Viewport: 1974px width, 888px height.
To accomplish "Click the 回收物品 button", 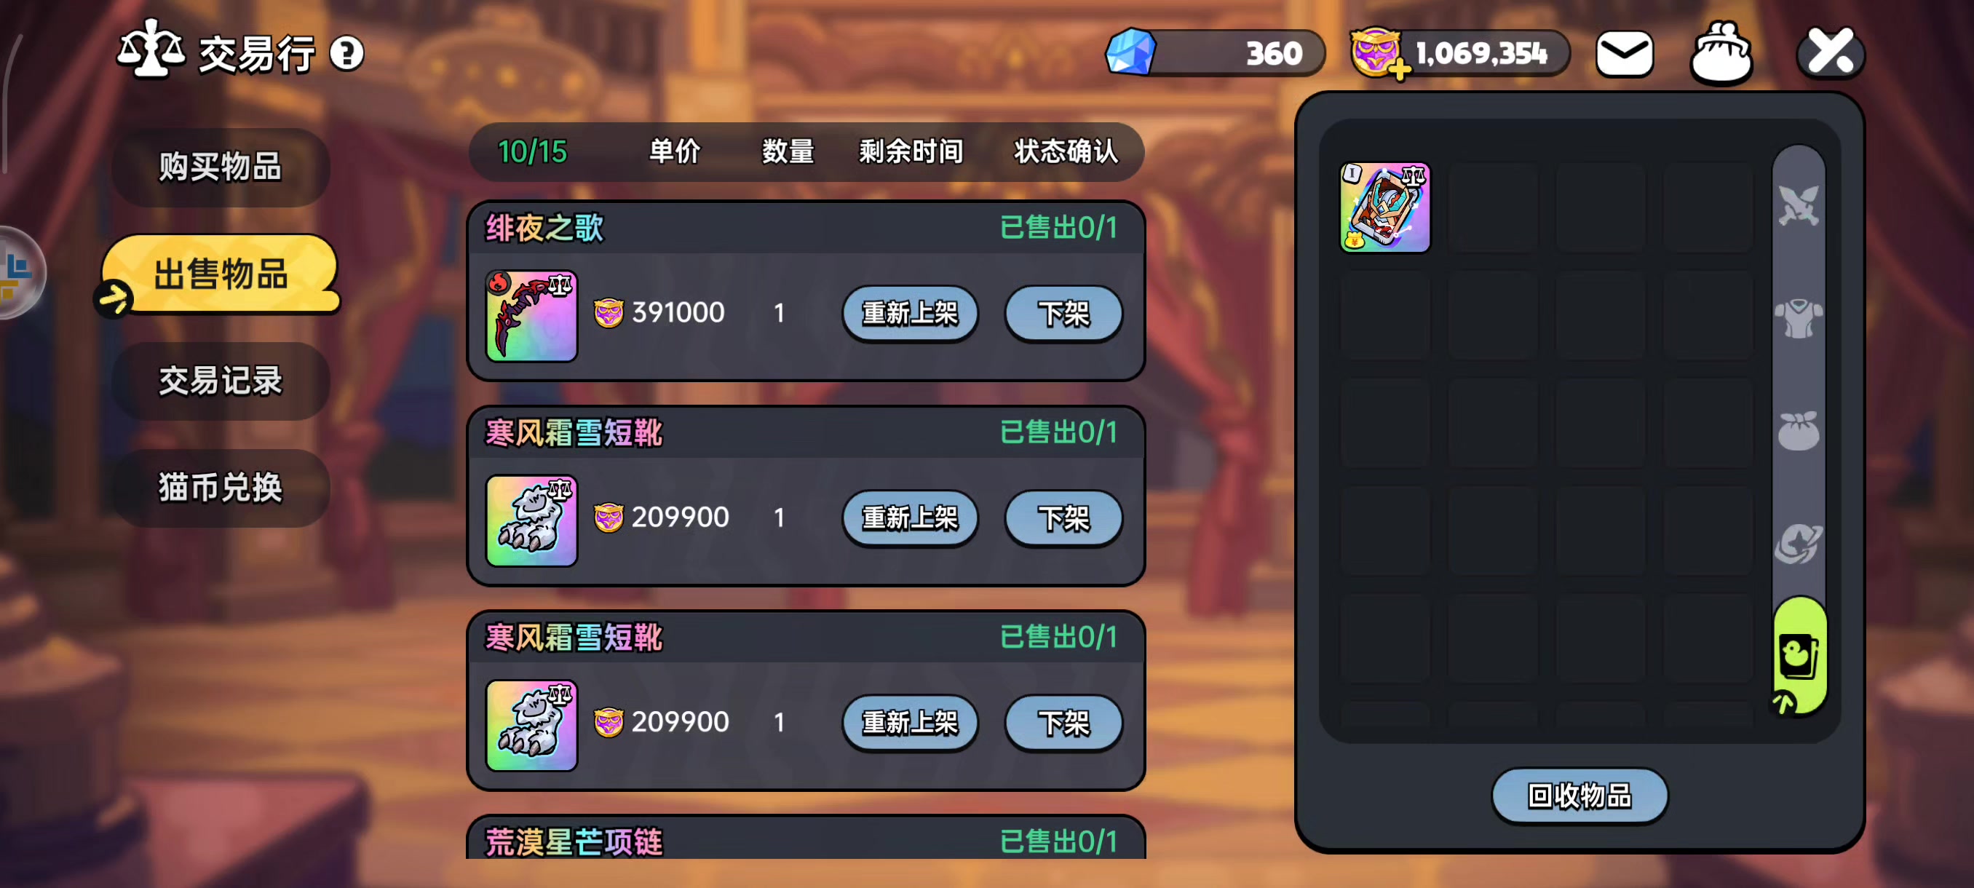I will pyautogui.click(x=1579, y=796).
